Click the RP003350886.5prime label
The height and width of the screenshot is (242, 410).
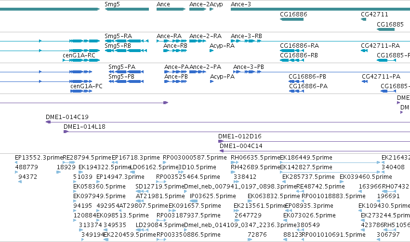tap(188, 235)
